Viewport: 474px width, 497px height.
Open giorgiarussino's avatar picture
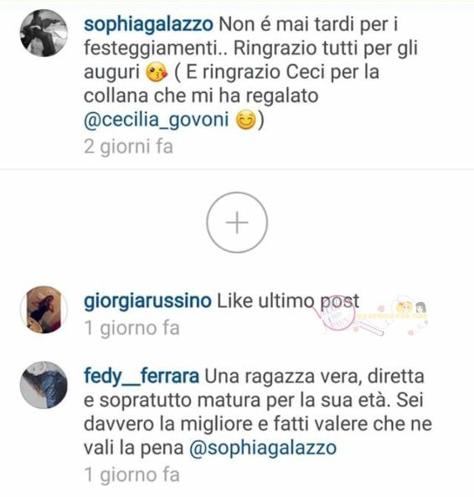click(44, 310)
